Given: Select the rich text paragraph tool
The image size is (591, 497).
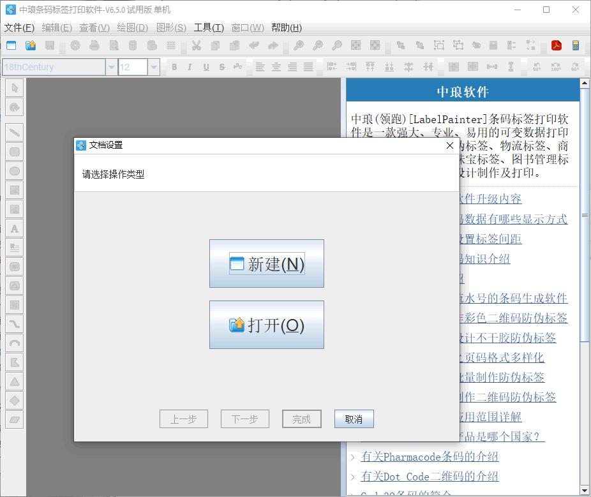Looking at the screenshot, I should (15, 248).
